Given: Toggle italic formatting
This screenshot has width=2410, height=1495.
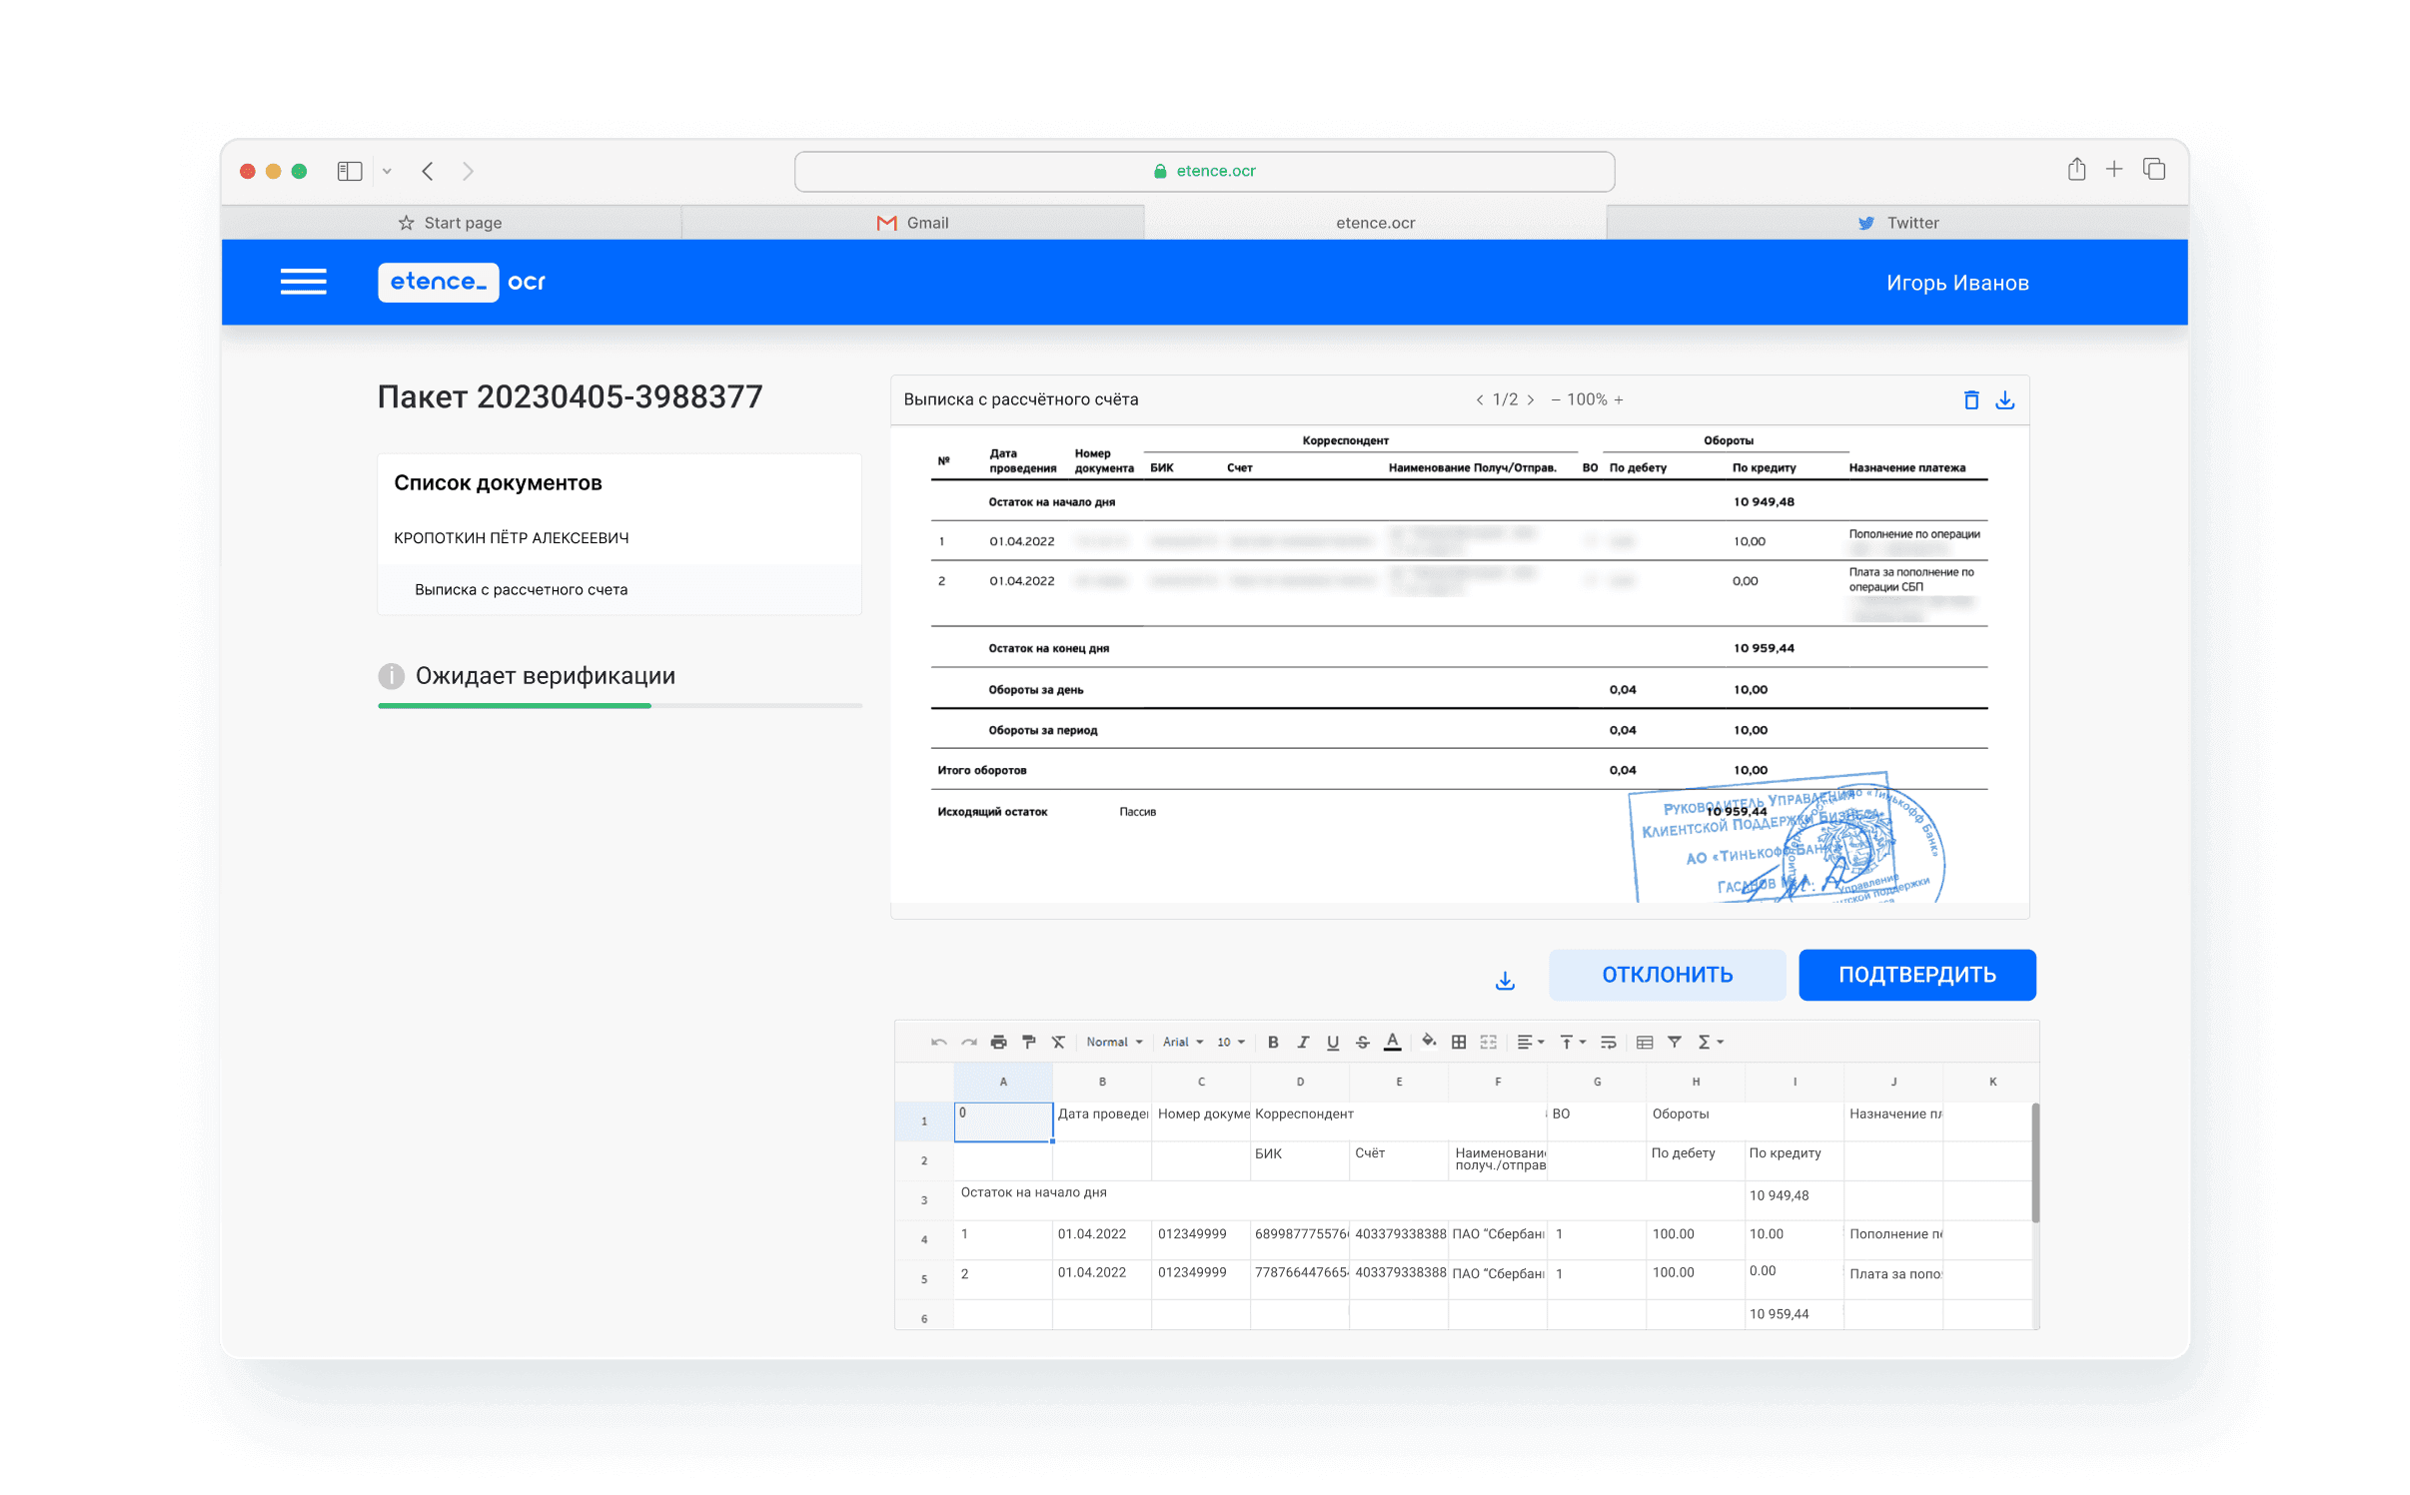Looking at the screenshot, I should tap(1303, 1042).
